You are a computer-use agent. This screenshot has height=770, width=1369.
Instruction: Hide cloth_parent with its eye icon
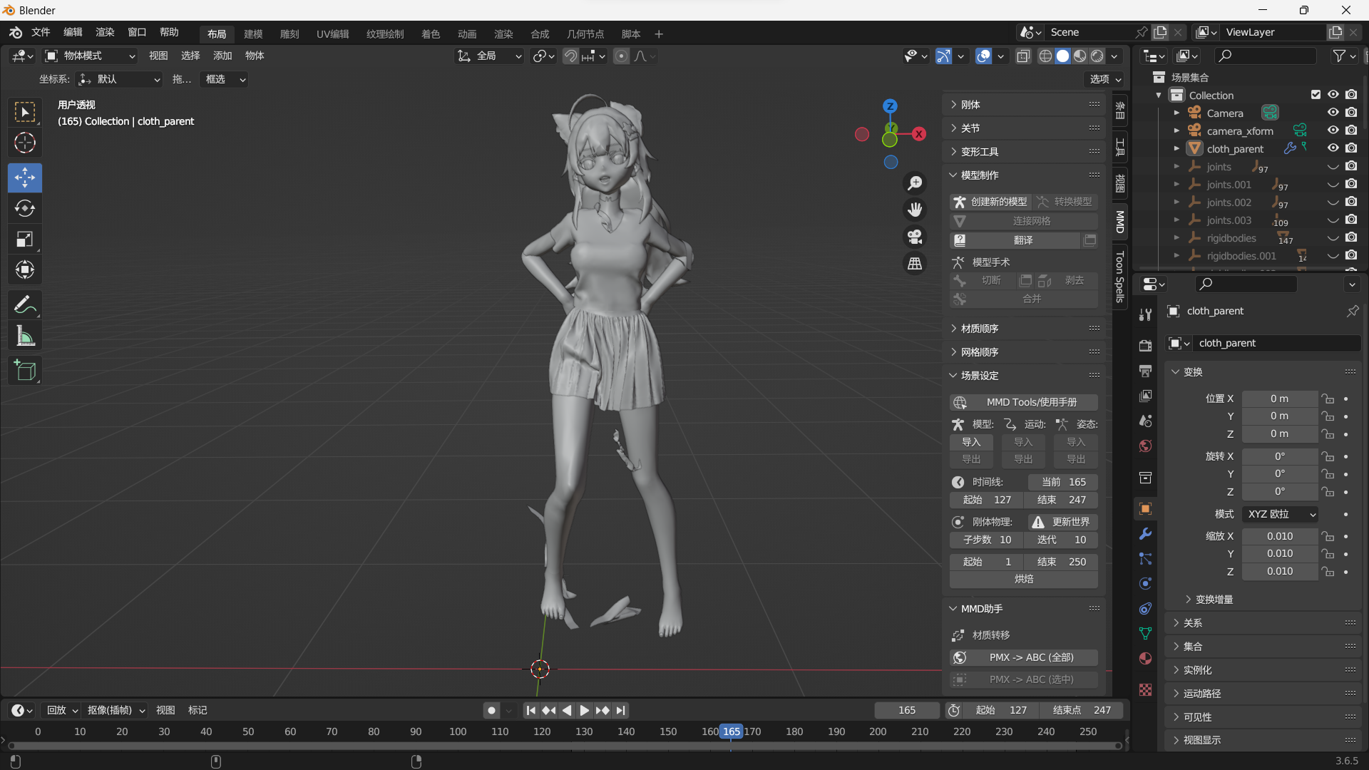(x=1333, y=148)
